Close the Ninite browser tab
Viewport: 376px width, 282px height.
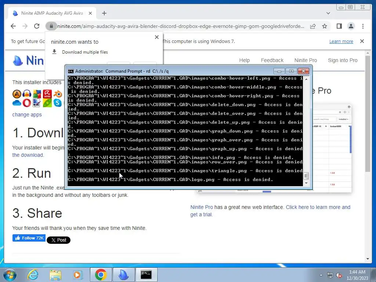tap(90, 13)
